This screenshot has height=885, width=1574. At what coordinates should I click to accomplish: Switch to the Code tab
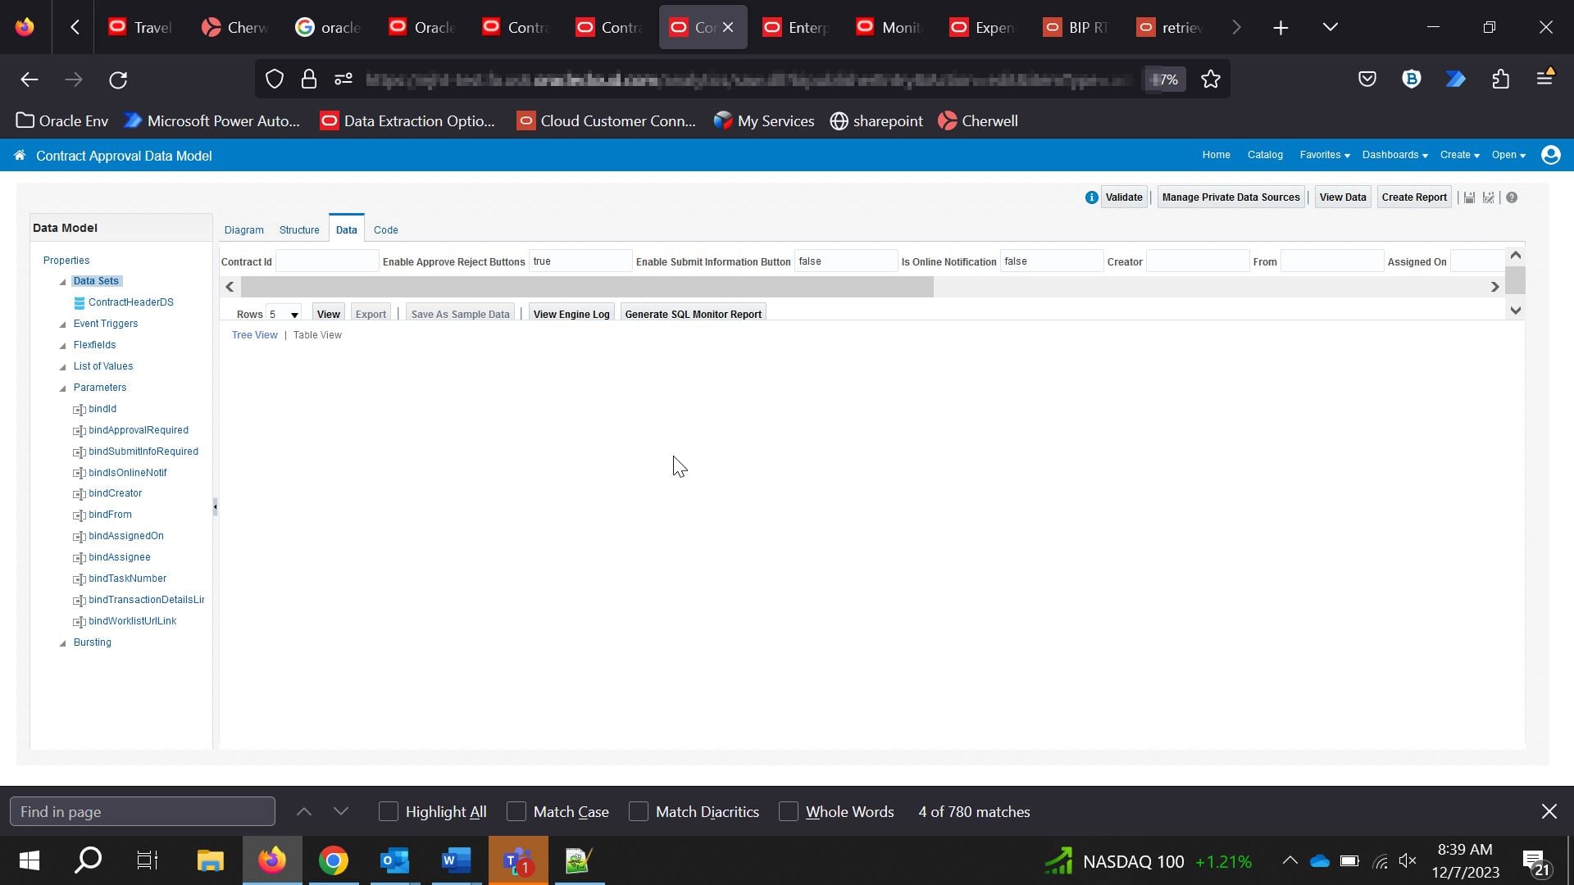click(385, 229)
